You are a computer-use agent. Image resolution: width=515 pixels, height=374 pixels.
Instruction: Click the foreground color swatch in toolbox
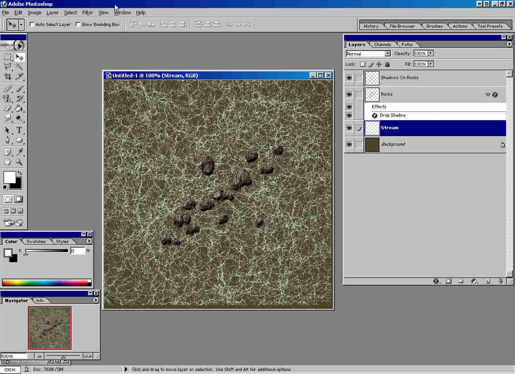9,177
